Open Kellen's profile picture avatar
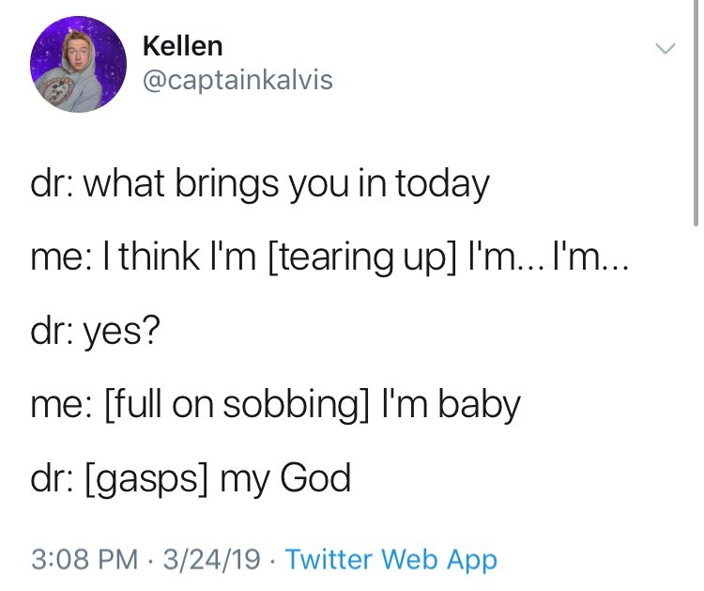The height and width of the screenshot is (591, 704). 78,63
